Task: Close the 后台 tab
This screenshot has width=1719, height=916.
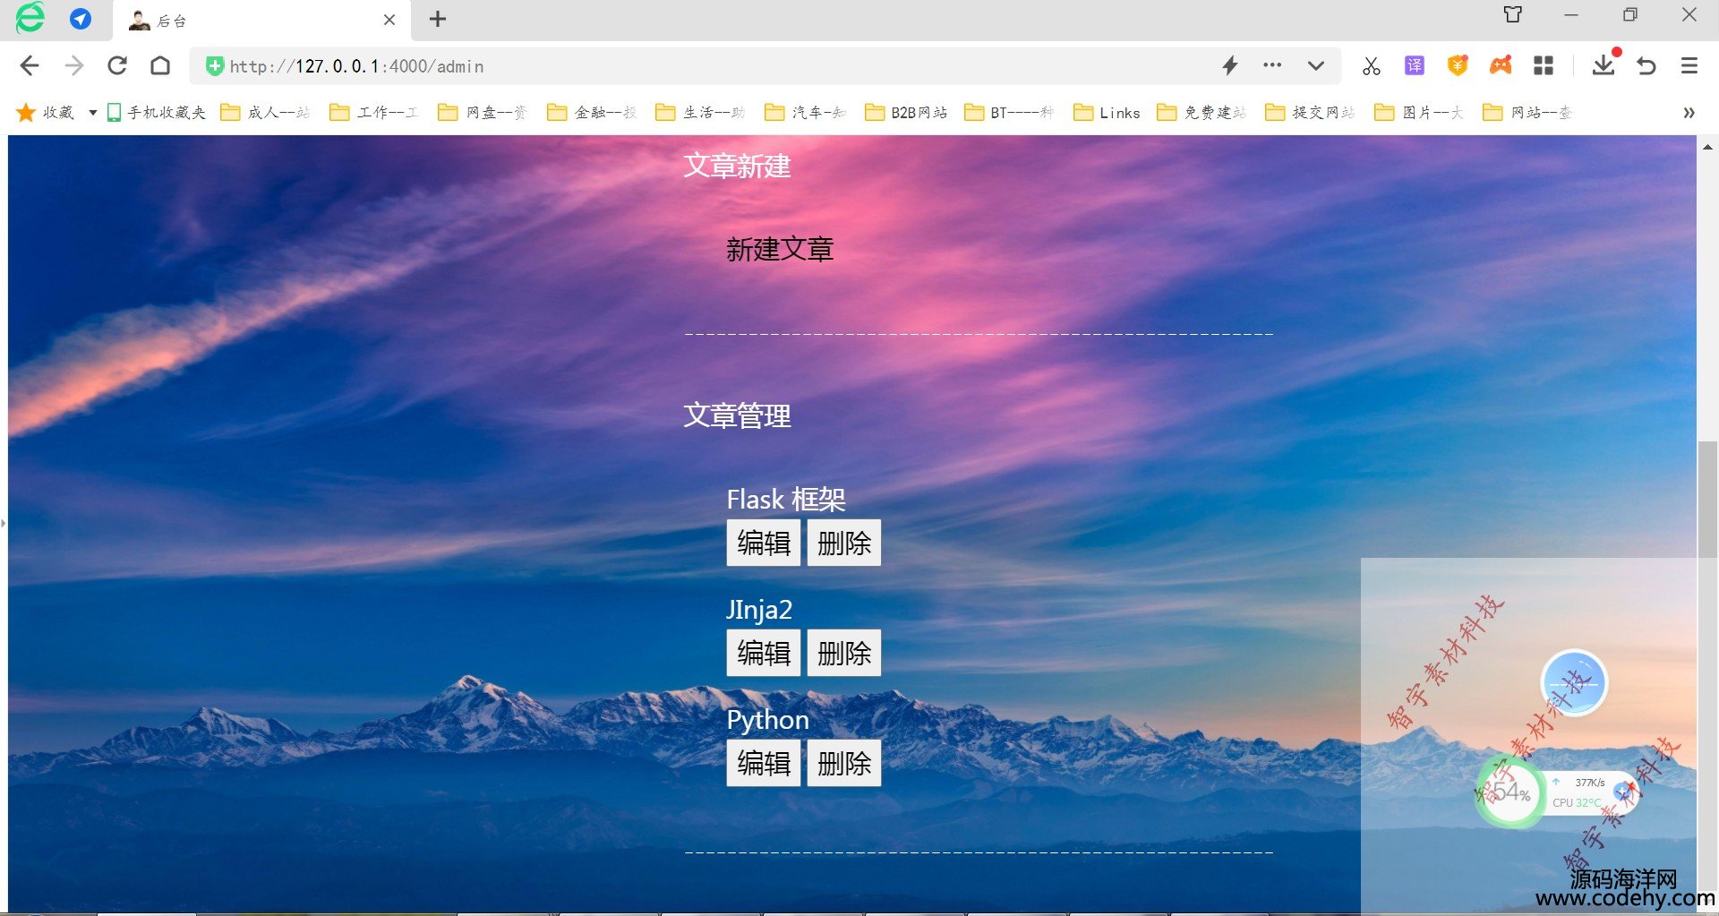Action: pos(389,20)
